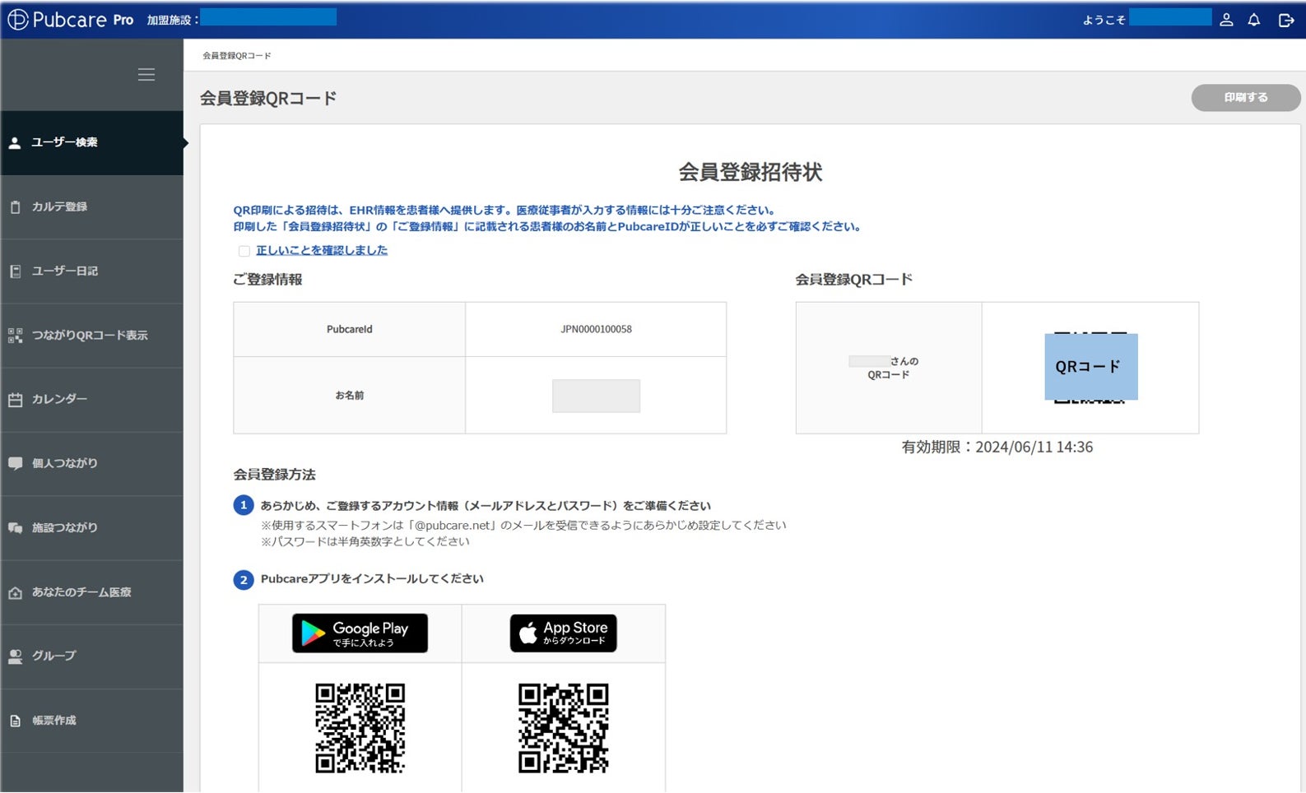The image size is (1306, 793).
Task: Click the 帳票作成 document icon
Action: [15, 721]
